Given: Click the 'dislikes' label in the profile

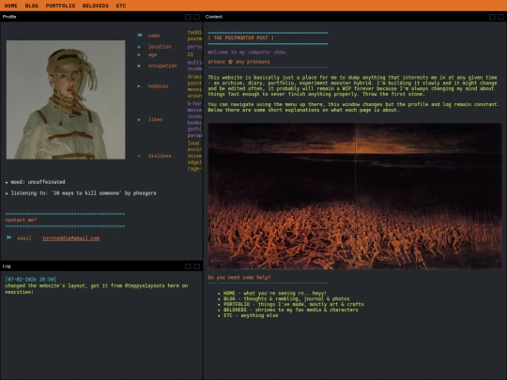Looking at the screenshot, I should (x=160, y=156).
